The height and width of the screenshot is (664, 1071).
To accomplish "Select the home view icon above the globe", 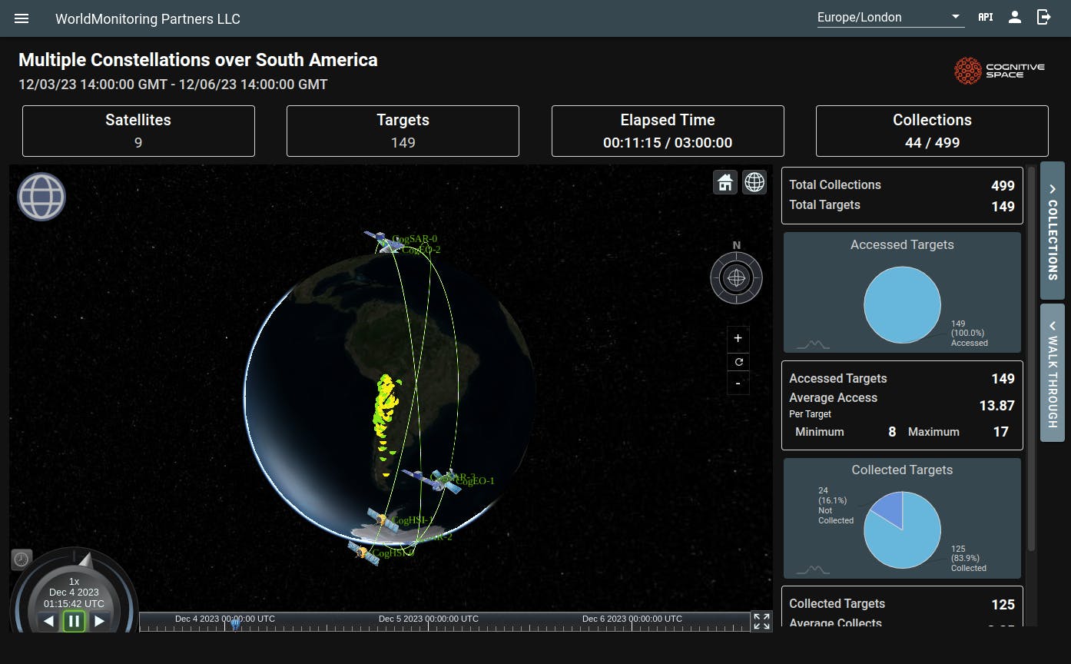I will pos(724,182).
